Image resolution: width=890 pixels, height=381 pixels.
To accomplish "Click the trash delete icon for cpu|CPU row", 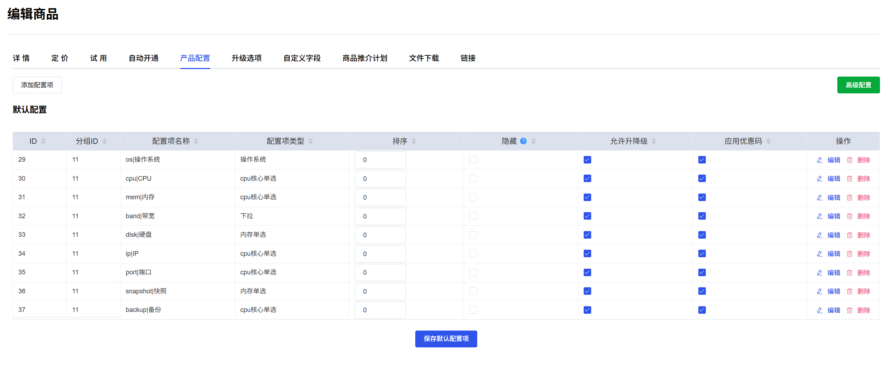I will [850, 179].
